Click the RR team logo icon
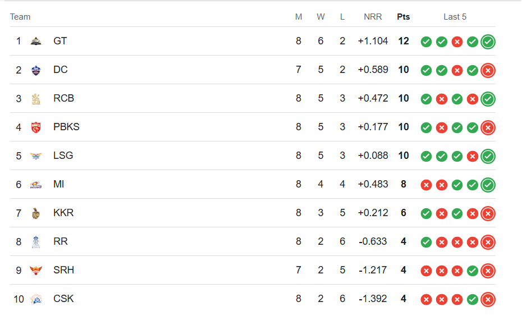The image size is (522, 320). 36,242
